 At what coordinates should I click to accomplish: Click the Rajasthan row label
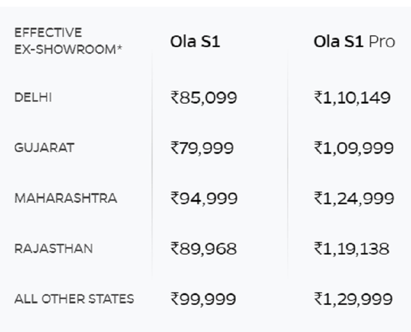pos(54,248)
